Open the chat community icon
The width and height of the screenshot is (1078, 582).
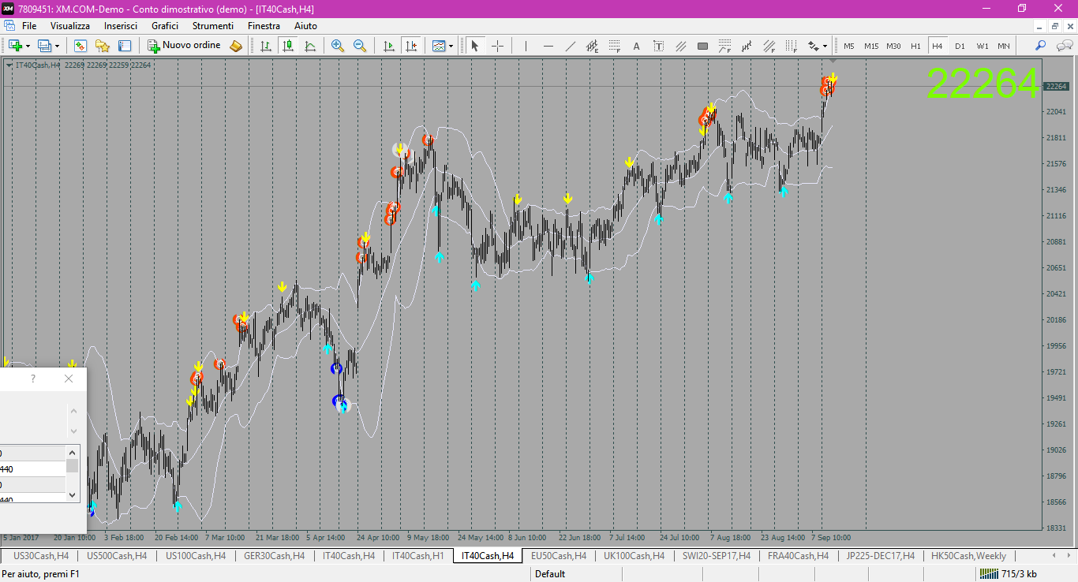click(1063, 46)
